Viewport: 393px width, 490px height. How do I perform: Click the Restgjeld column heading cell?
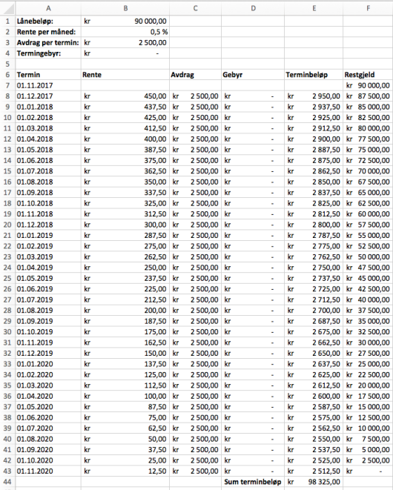click(368, 75)
